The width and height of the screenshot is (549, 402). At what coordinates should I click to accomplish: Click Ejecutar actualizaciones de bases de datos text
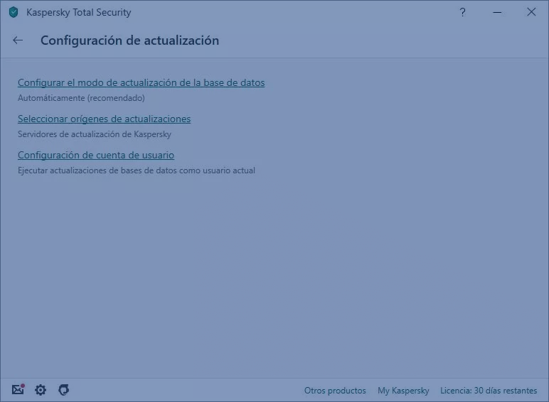point(137,170)
